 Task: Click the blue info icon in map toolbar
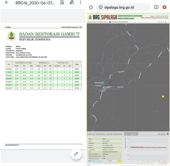tap(110, 22)
